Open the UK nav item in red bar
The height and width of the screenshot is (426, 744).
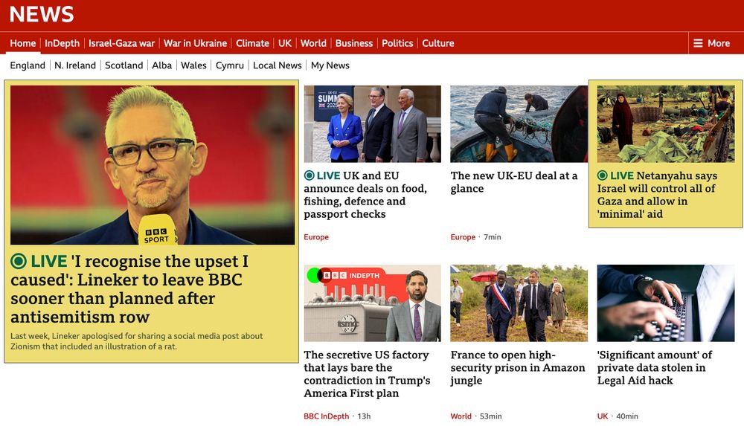285,43
